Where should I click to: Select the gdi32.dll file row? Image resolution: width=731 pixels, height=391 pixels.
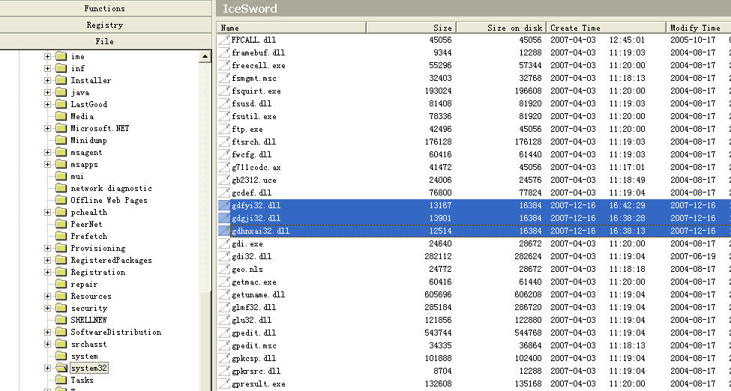[251, 257]
